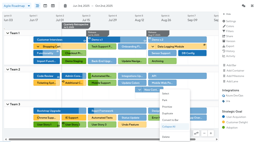Click the Release Jul 16 milestone
Viewport: 258px width, 142px height.
pyautogui.click(x=97, y=33)
